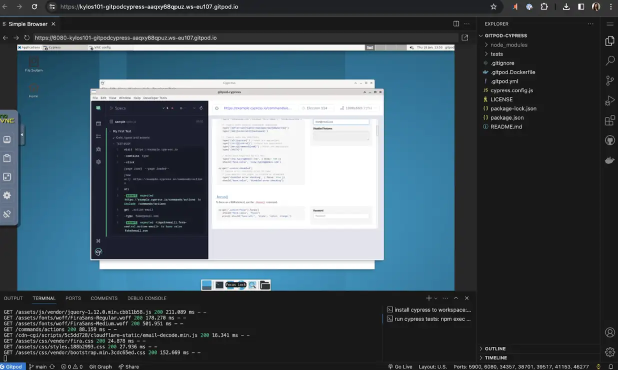Open Cypress Settings in sidebar
Image resolution: width=618 pixels, height=370 pixels.
[98, 161]
